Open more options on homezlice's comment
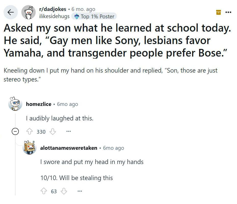The height and width of the screenshot is (204, 237). click(x=68, y=132)
